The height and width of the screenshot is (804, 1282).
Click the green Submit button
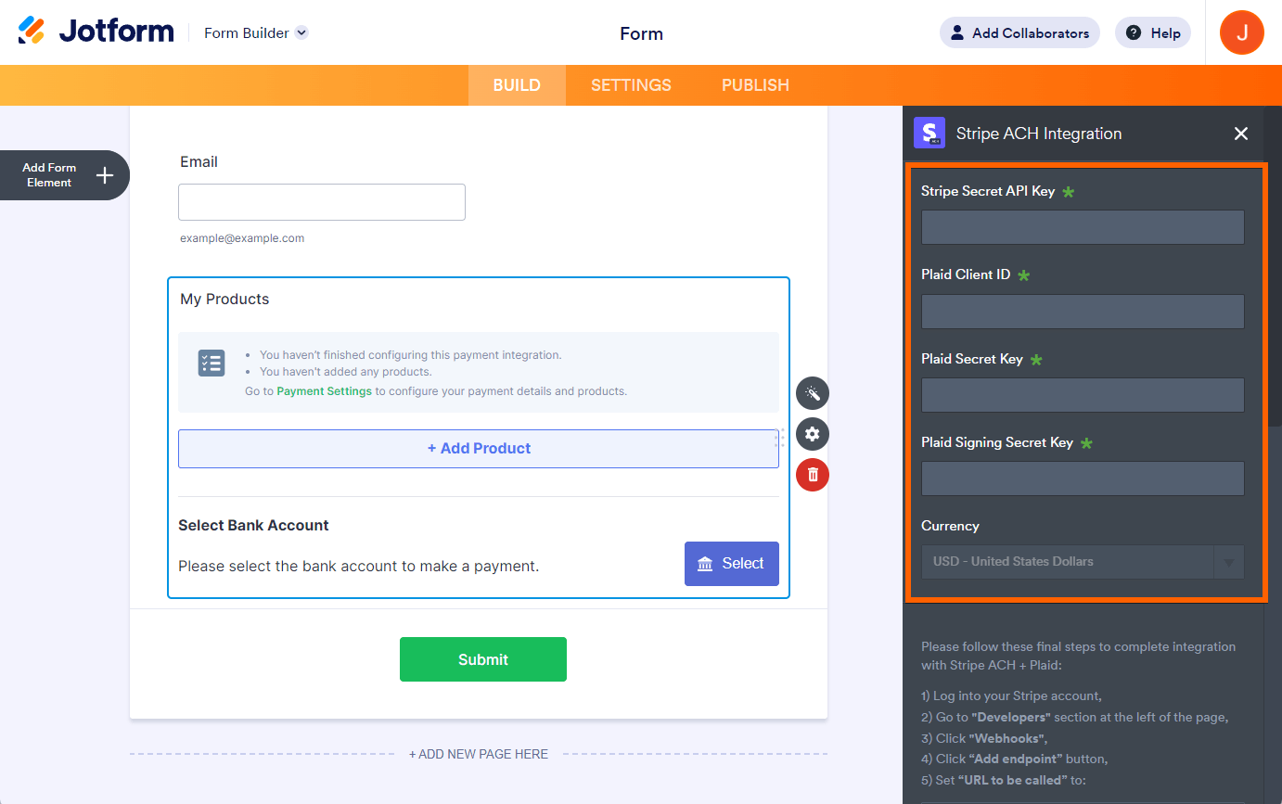click(x=483, y=659)
